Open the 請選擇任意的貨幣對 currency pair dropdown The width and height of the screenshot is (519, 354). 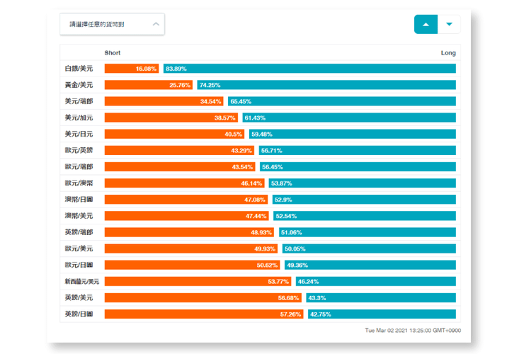point(112,24)
